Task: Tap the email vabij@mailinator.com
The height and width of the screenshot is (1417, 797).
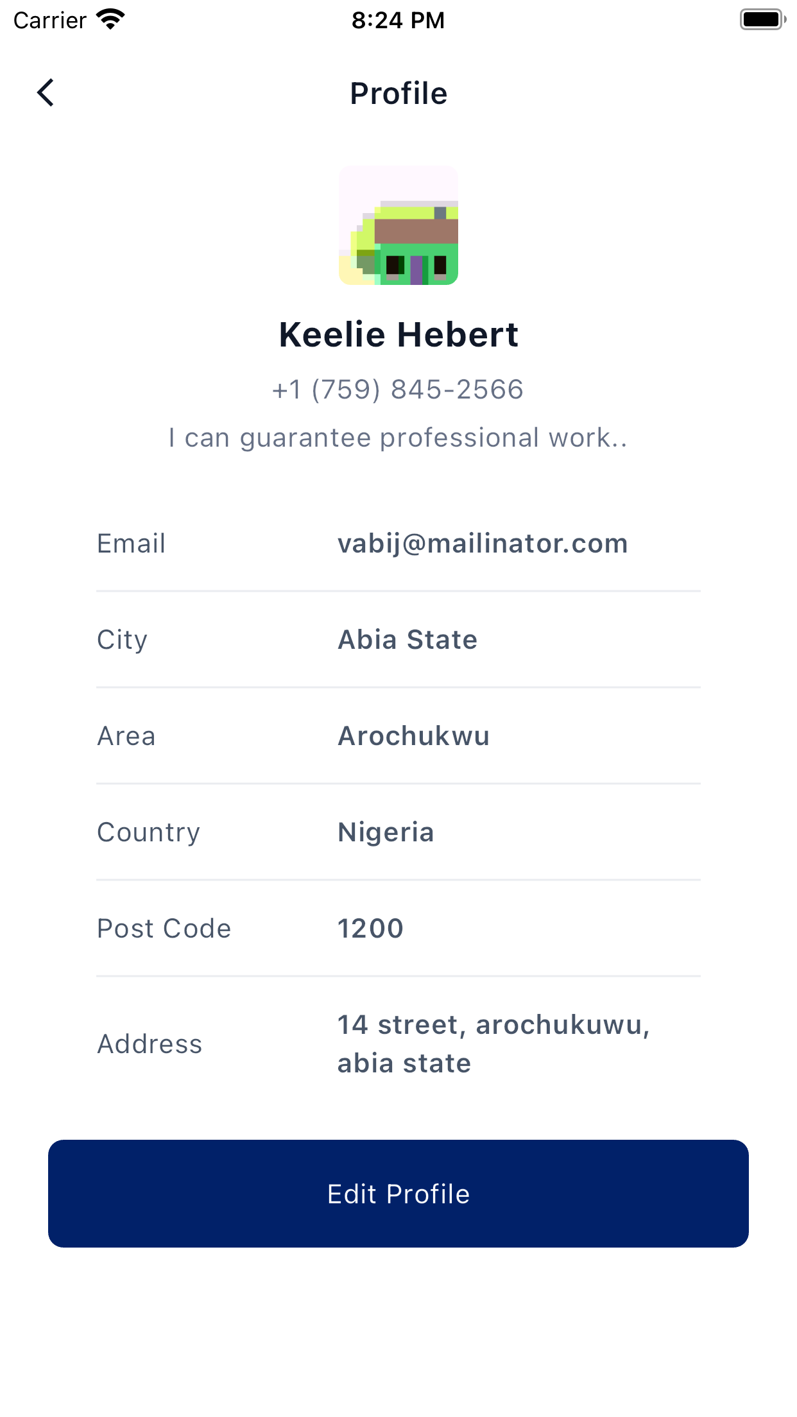Action: click(483, 544)
